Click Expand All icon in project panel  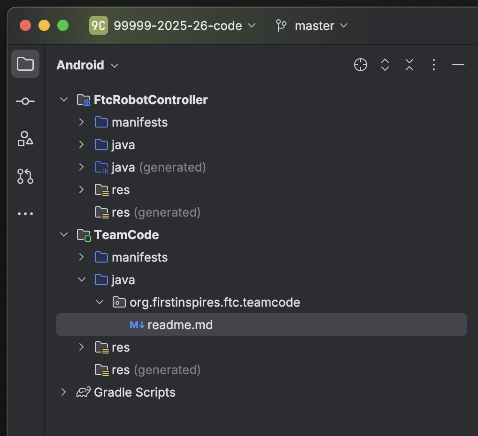pos(385,65)
